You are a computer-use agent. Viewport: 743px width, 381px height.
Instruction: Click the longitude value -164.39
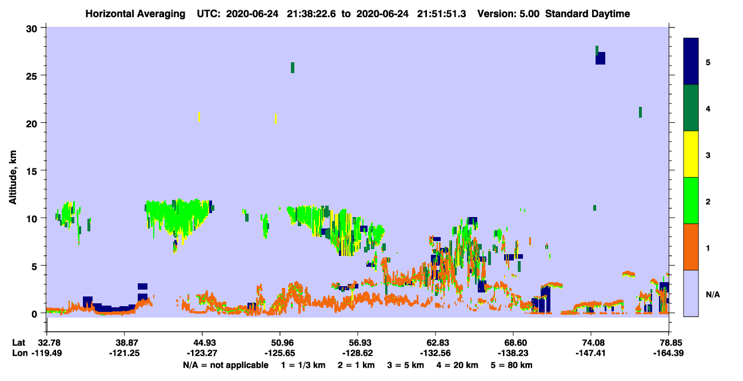click(x=669, y=354)
